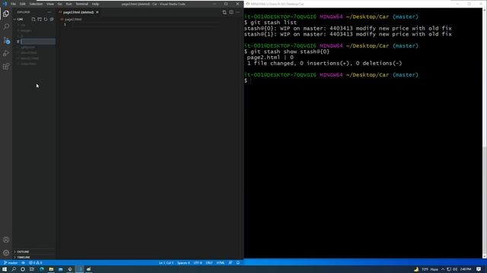The image size is (487, 273).
Task: Click the New Folder icon in Explorer
Action: (40, 19)
